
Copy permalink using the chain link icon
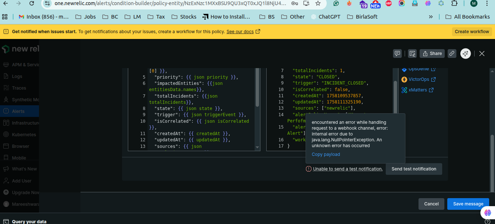click(452, 54)
